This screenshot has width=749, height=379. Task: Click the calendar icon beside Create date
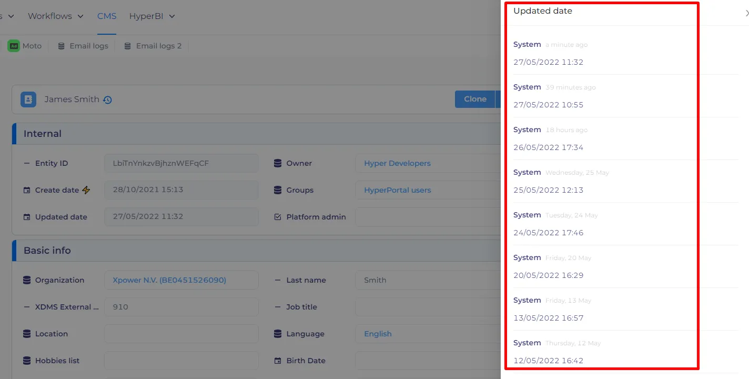click(x=27, y=190)
